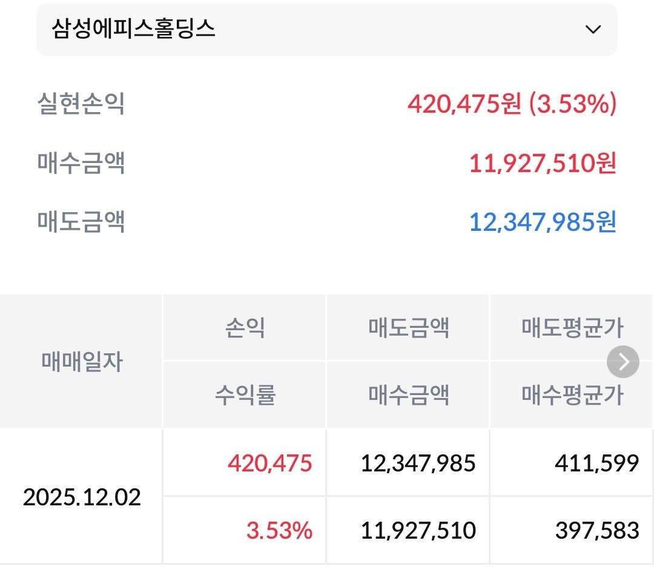Select the 매도평균가 column header
Image resolution: width=654 pixels, height=572 pixels.
coord(572,328)
